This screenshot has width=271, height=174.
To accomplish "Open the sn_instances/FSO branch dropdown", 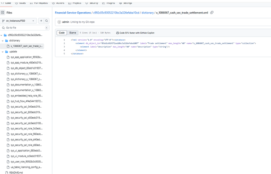I will point(18,21).
